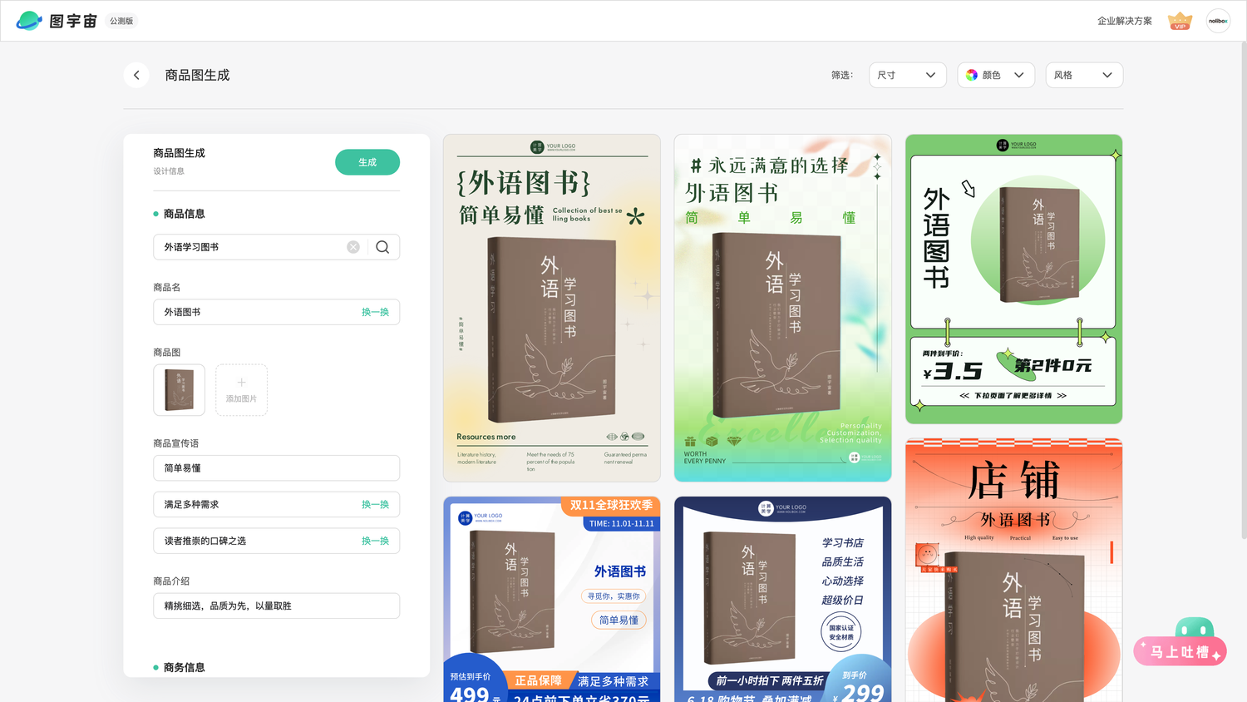
Task: Open the 尺寸 size dropdown
Action: click(908, 75)
